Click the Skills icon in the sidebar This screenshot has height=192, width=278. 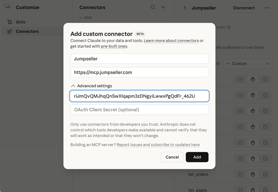tap(9, 22)
